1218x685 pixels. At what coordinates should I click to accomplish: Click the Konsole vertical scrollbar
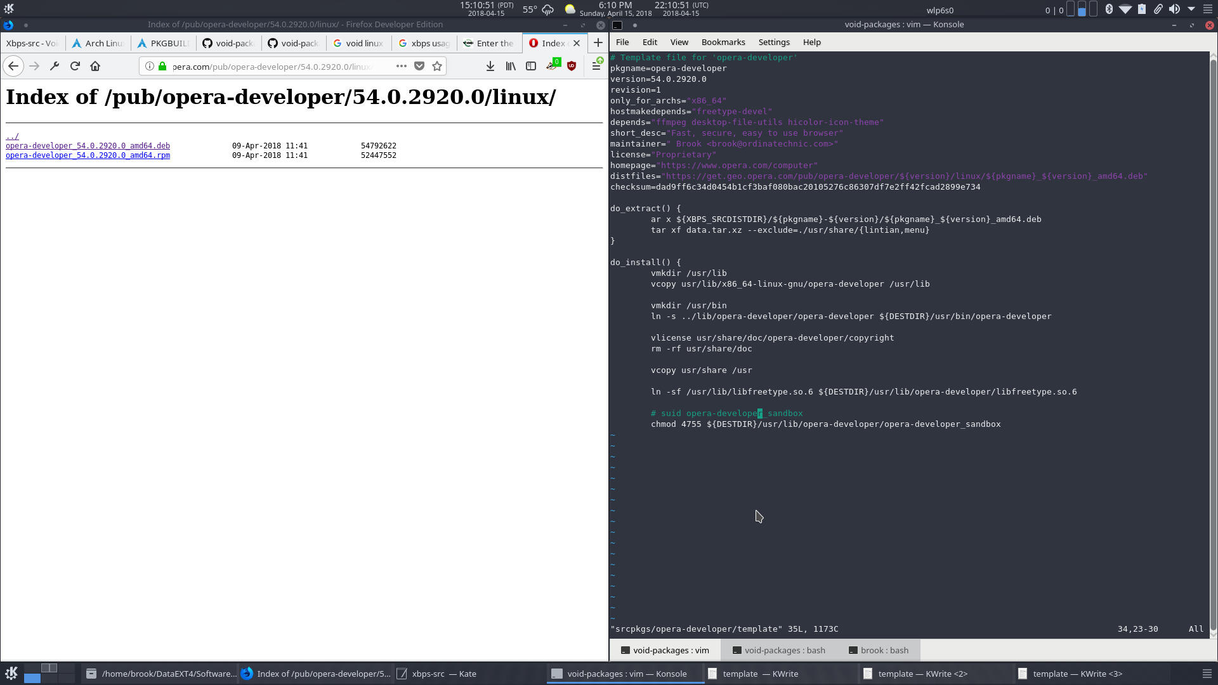pos(1214,346)
